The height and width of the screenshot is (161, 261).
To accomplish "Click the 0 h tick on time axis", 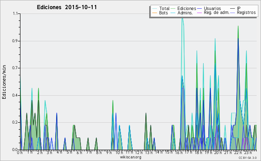I will click(20, 152).
